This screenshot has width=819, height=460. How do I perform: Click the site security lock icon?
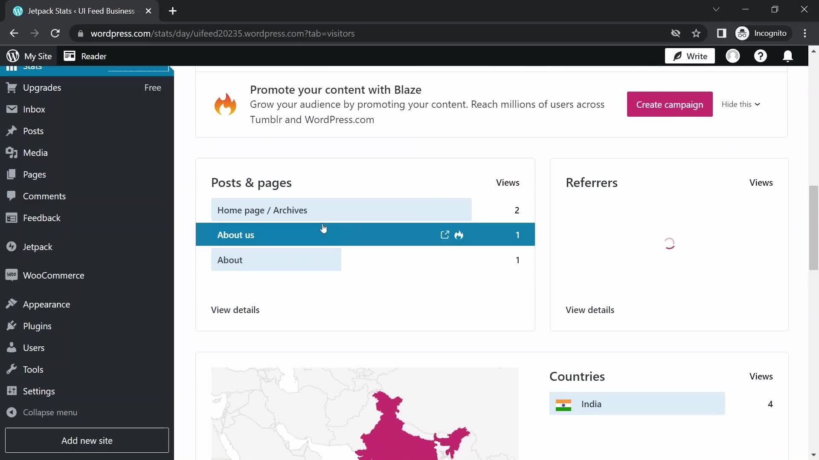click(81, 33)
